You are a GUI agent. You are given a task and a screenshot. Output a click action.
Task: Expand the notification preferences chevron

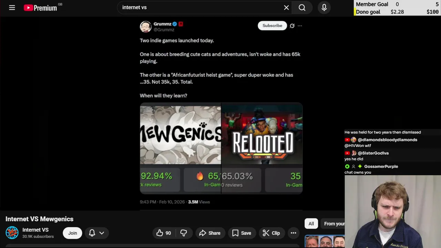click(x=102, y=233)
